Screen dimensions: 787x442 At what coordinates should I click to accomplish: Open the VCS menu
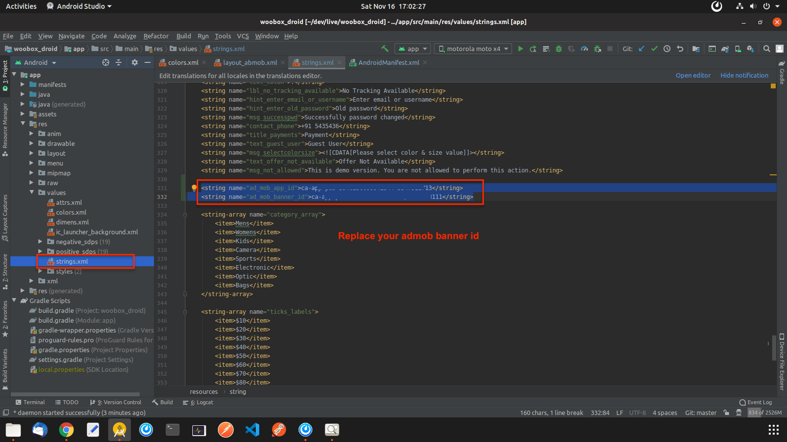(x=242, y=36)
